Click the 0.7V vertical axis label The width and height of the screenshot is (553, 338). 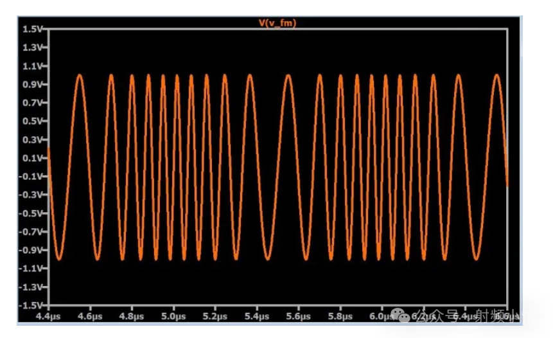(x=31, y=103)
